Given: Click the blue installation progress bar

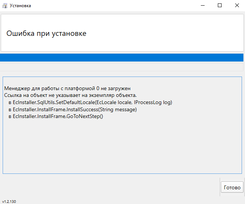Looking at the screenshot, I should (122, 57).
